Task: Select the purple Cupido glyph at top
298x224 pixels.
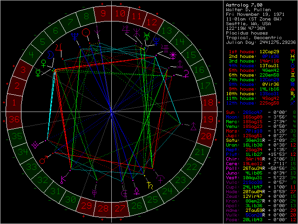Action: point(125,29)
